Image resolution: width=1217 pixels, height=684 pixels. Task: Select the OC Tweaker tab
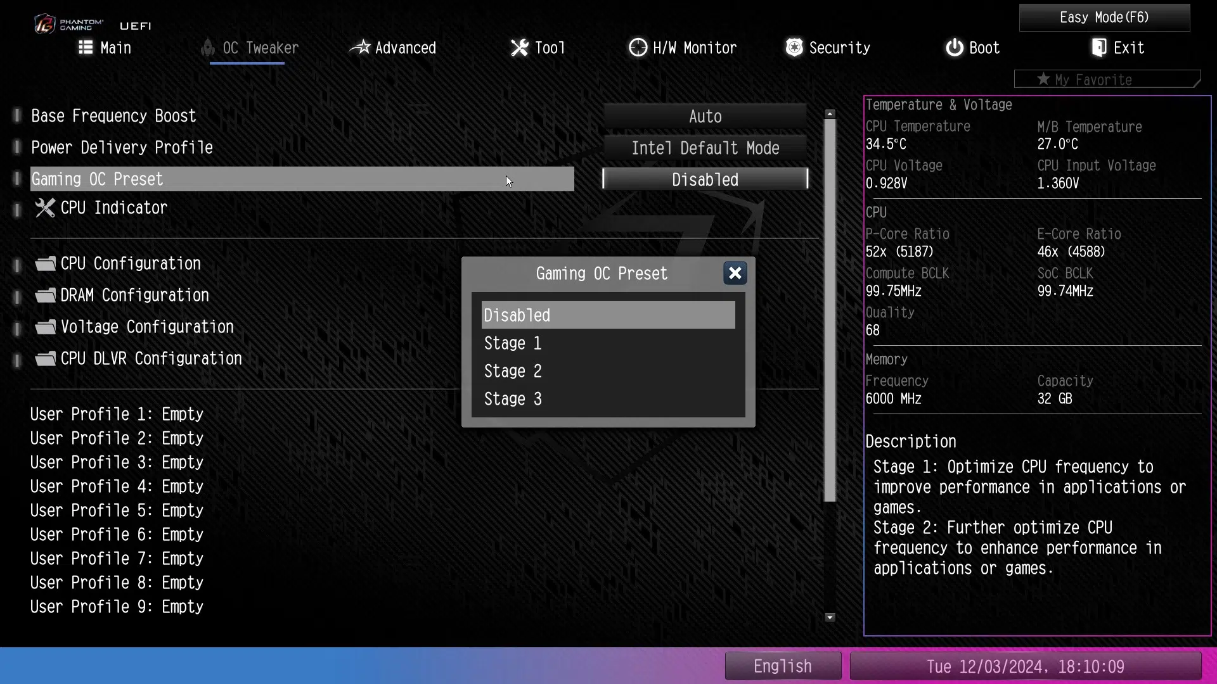(250, 47)
